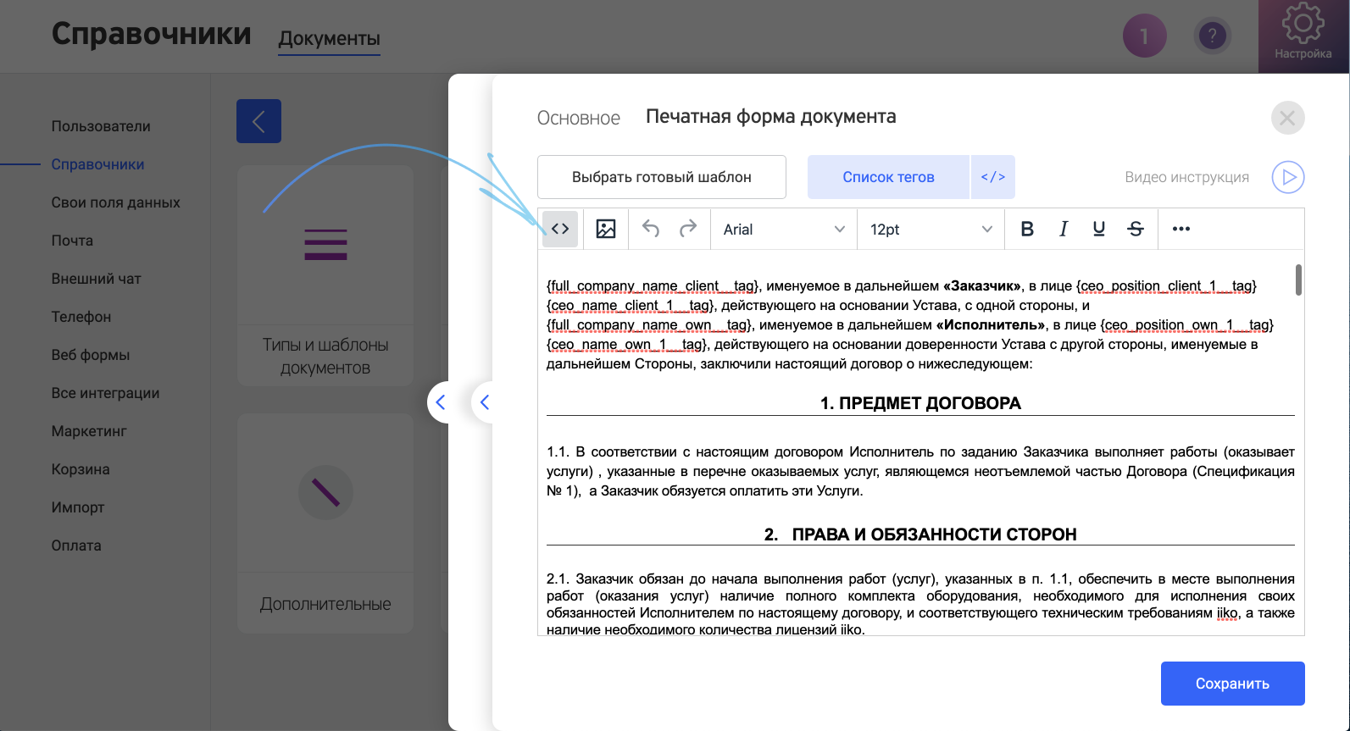Open more toolbar options ellipsis

(1181, 229)
